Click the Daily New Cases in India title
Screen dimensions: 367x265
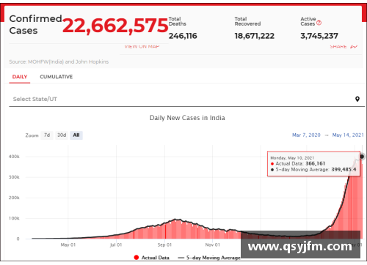tap(187, 118)
